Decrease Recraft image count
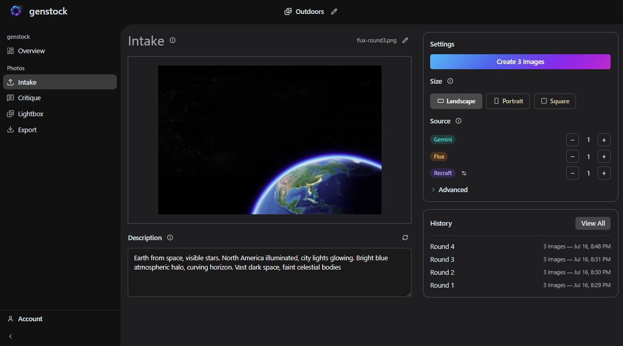Screen dimensions: 623x346 pyautogui.click(x=572, y=173)
